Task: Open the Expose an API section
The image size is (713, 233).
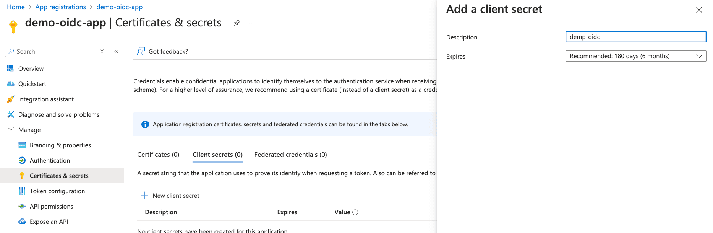Action: pyautogui.click(x=49, y=221)
